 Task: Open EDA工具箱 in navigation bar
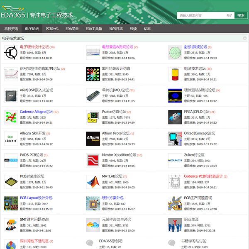[94, 29]
